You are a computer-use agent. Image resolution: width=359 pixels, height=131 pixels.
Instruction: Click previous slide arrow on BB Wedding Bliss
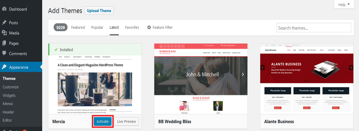[159, 74]
